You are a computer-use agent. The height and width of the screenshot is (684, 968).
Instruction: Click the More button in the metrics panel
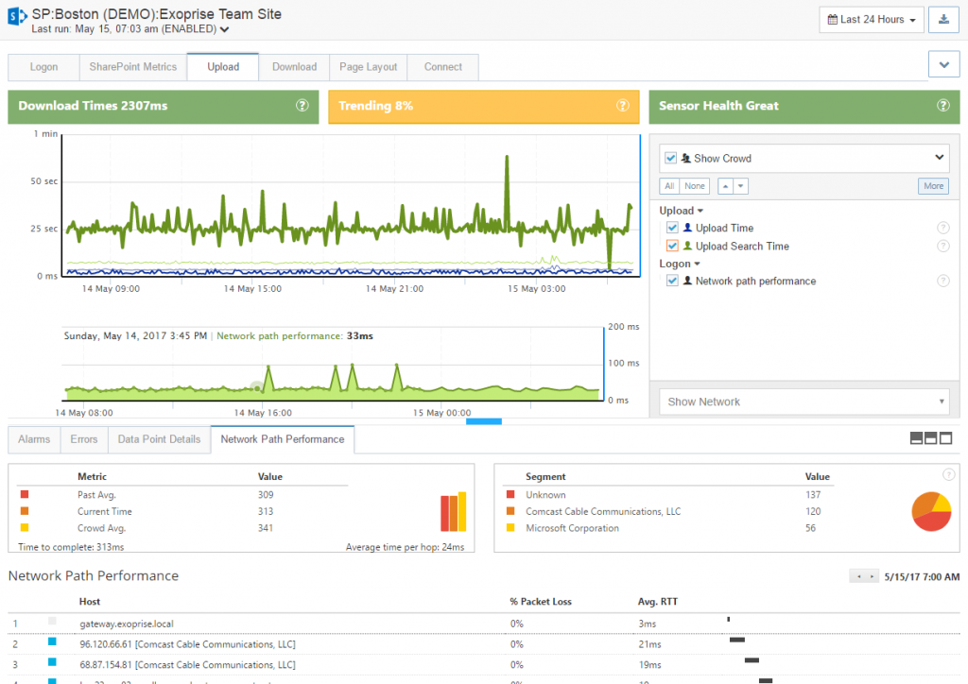[x=932, y=185]
